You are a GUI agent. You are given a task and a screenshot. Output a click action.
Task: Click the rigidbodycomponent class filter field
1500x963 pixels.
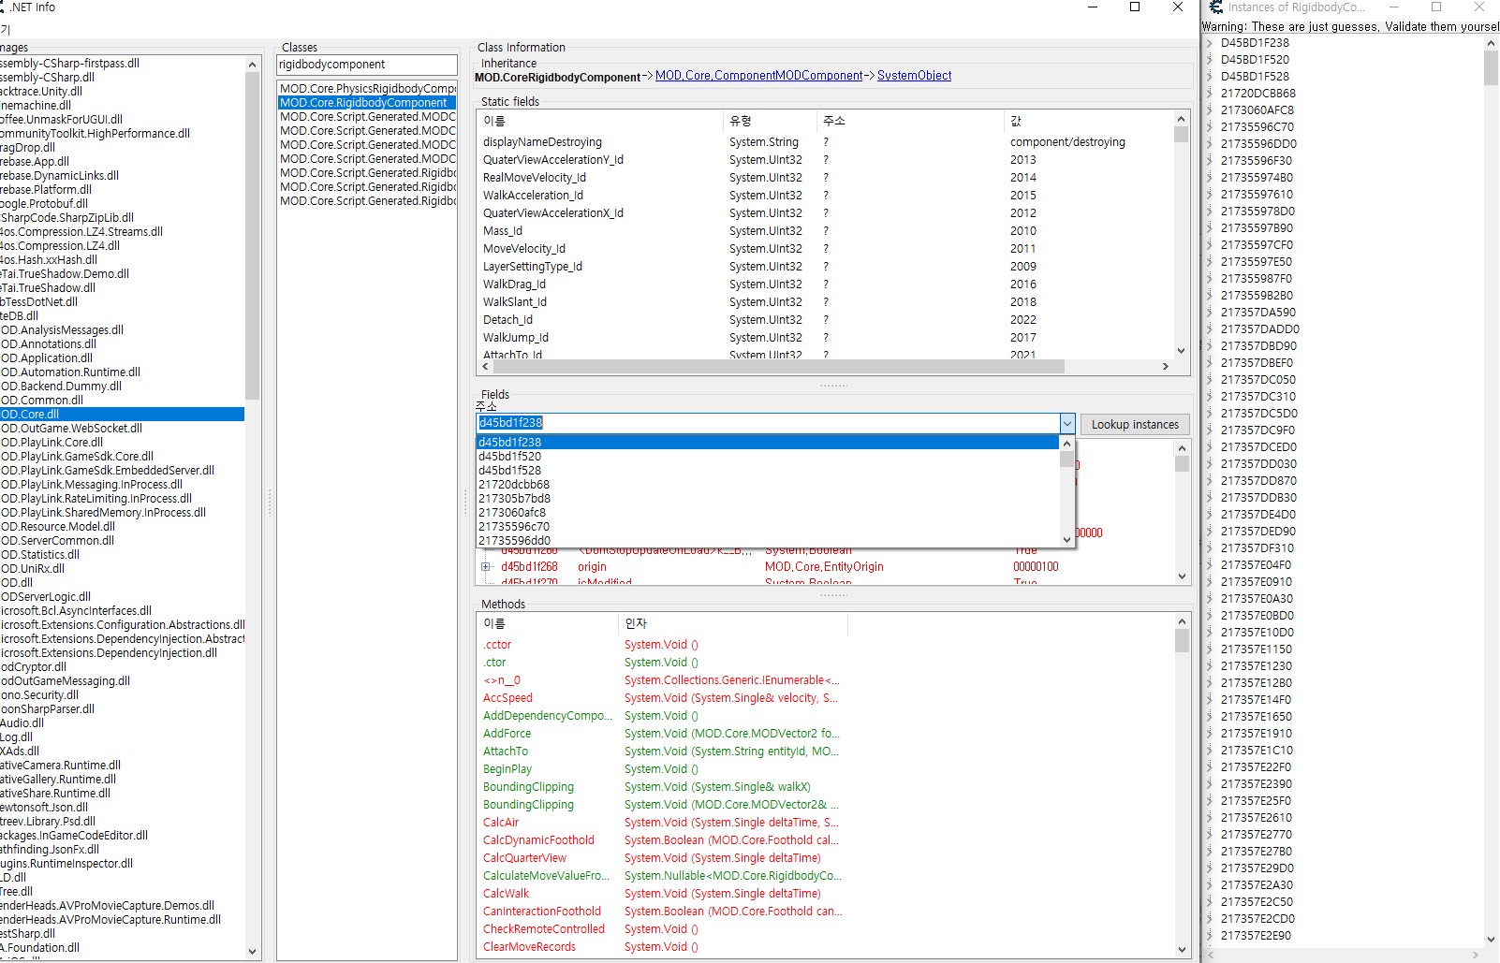366,65
